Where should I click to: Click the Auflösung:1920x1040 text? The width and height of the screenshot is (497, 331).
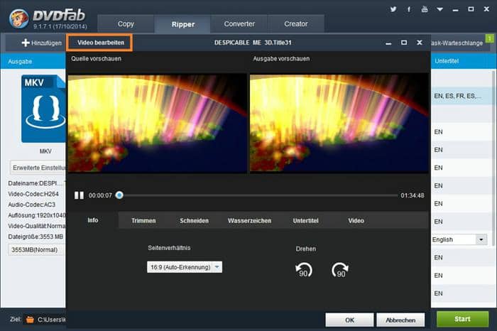point(37,215)
